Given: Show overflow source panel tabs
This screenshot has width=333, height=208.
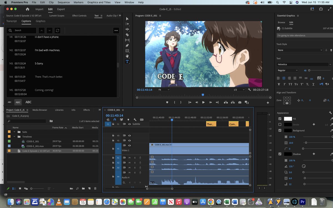Looking at the screenshot, I should tap(120, 16).
